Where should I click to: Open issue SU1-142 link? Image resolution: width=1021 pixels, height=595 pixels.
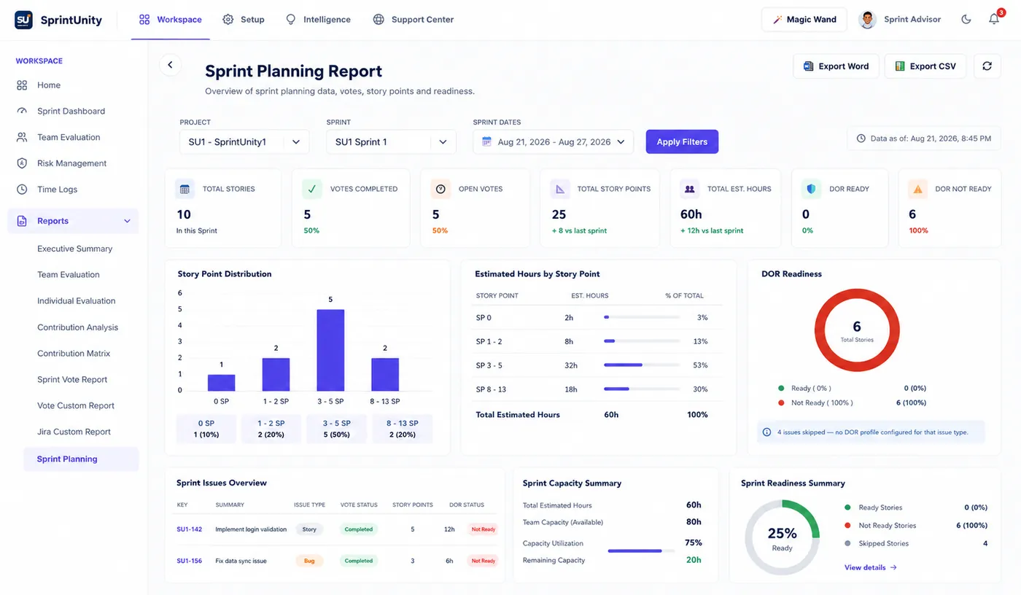(189, 529)
